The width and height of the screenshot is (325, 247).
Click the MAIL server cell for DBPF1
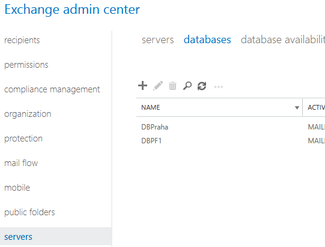tap(317, 141)
